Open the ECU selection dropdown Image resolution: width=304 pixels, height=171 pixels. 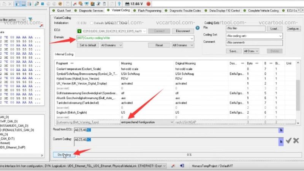point(112,31)
